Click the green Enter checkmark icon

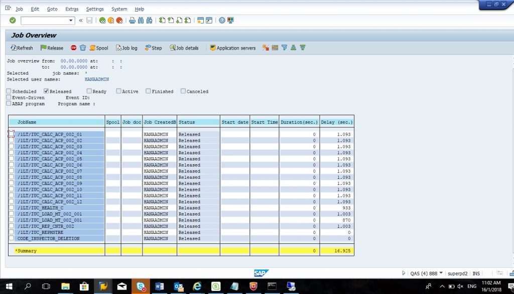13,20
